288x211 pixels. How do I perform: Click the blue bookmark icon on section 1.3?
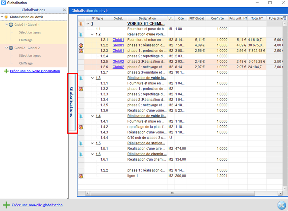[x=81, y=78]
